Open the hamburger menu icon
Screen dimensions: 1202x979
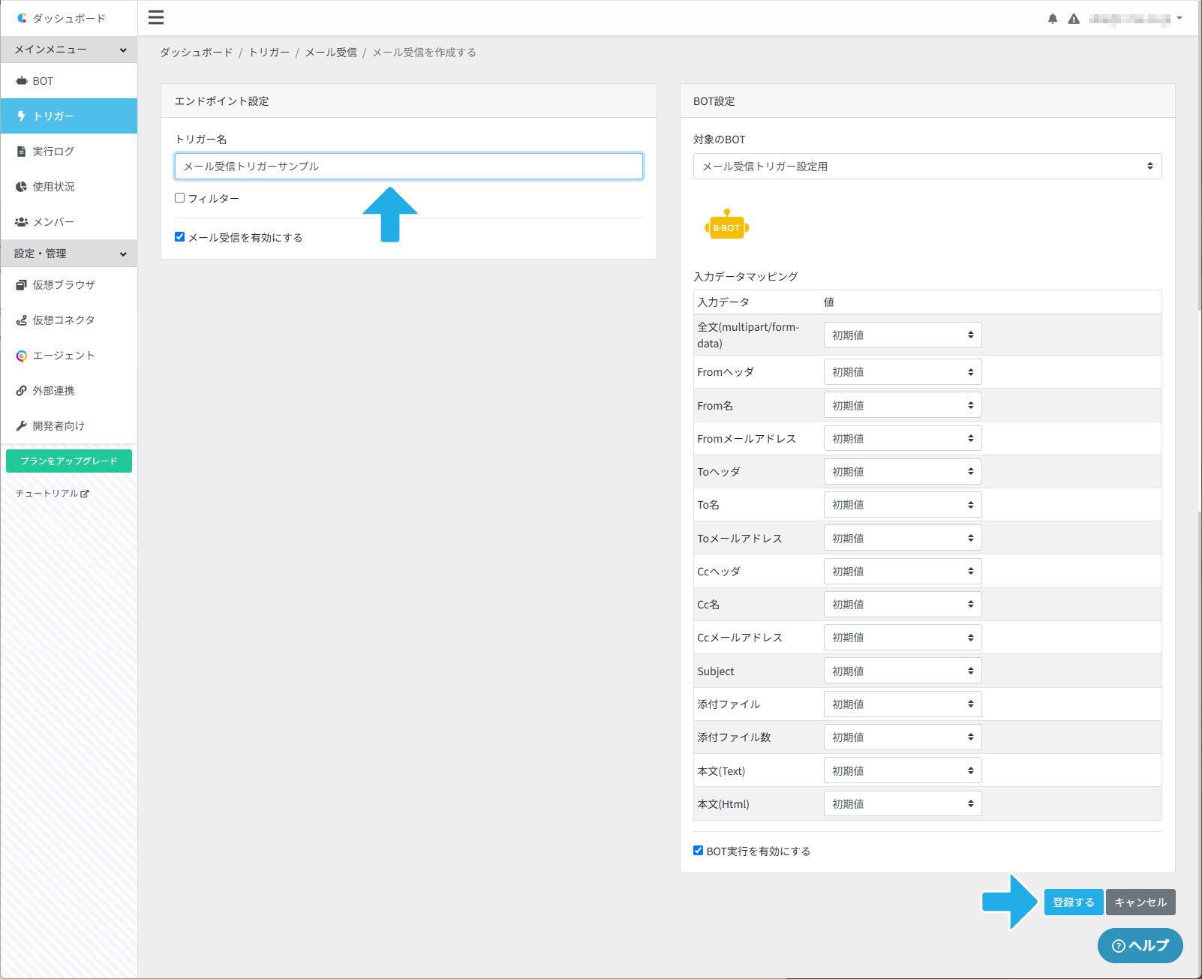(156, 17)
